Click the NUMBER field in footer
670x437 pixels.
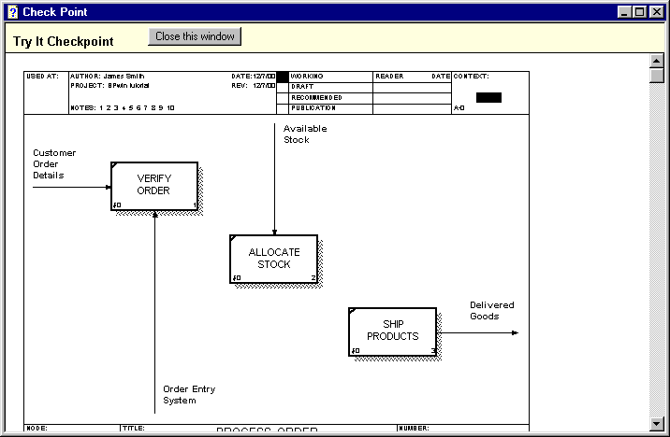463,428
